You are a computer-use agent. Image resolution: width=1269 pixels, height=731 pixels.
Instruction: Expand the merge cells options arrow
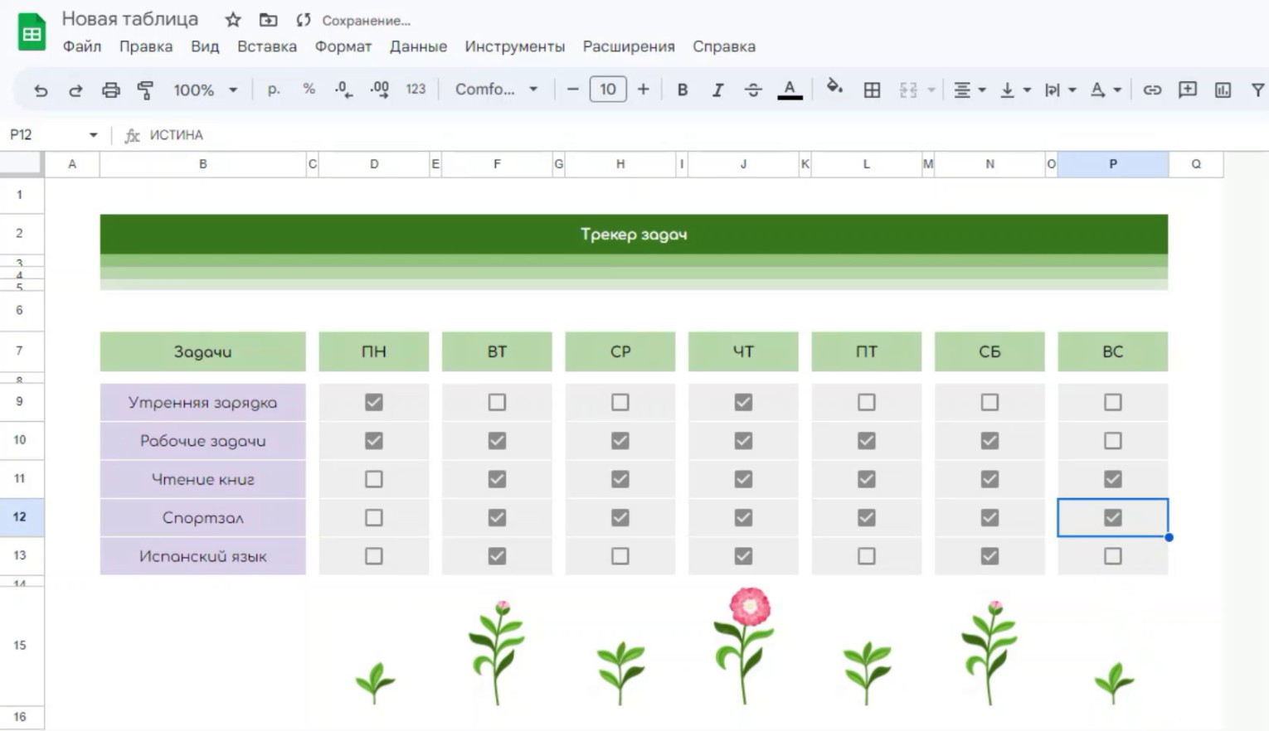(x=931, y=90)
